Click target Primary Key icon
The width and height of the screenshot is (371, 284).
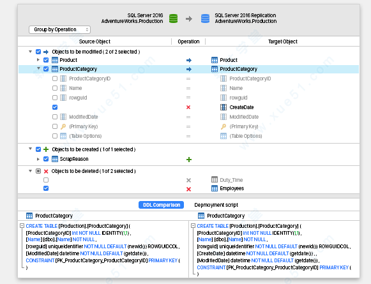[223, 126]
